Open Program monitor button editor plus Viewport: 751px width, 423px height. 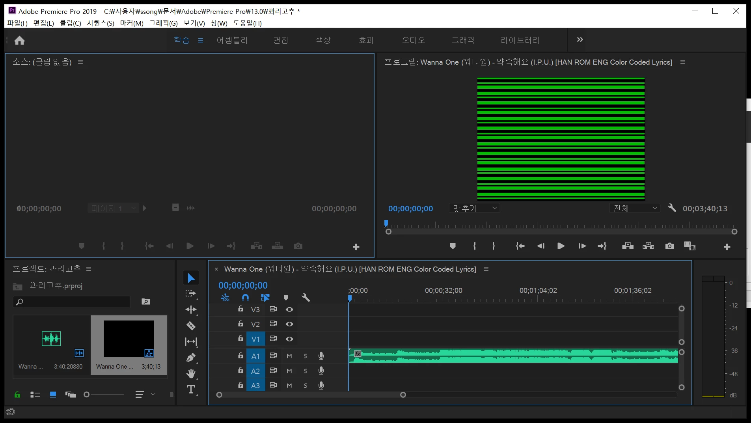point(727,247)
